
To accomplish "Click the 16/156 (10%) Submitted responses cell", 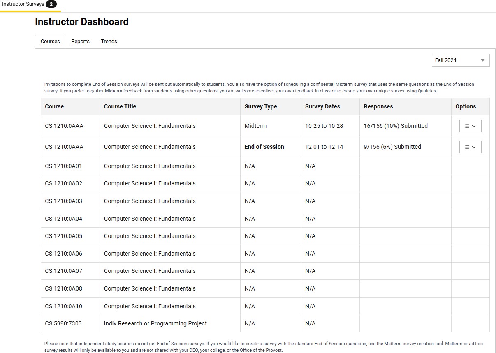I will pyautogui.click(x=396, y=126).
